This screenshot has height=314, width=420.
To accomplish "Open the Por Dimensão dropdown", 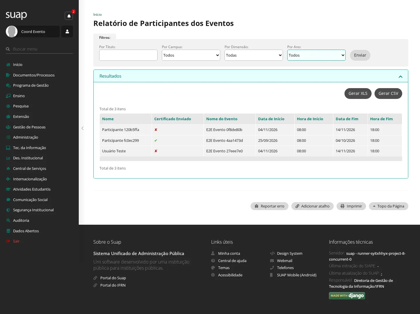I will coord(254,55).
